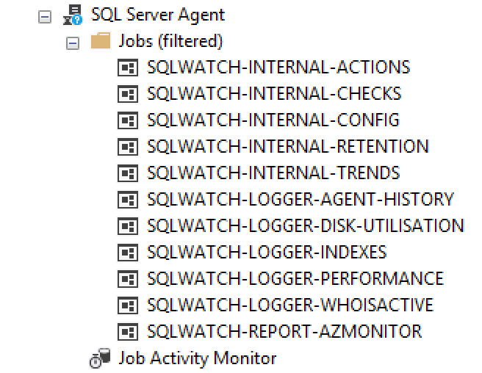
Task: Click the SQLWATCH-INTERNAL-CONFIG job icon
Action: pyautogui.click(x=128, y=120)
